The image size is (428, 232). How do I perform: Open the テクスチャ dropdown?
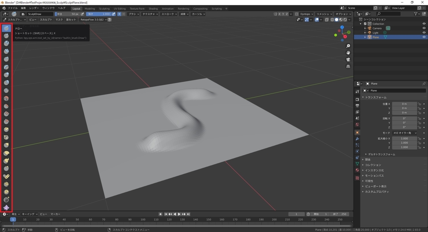coord(150,14)
